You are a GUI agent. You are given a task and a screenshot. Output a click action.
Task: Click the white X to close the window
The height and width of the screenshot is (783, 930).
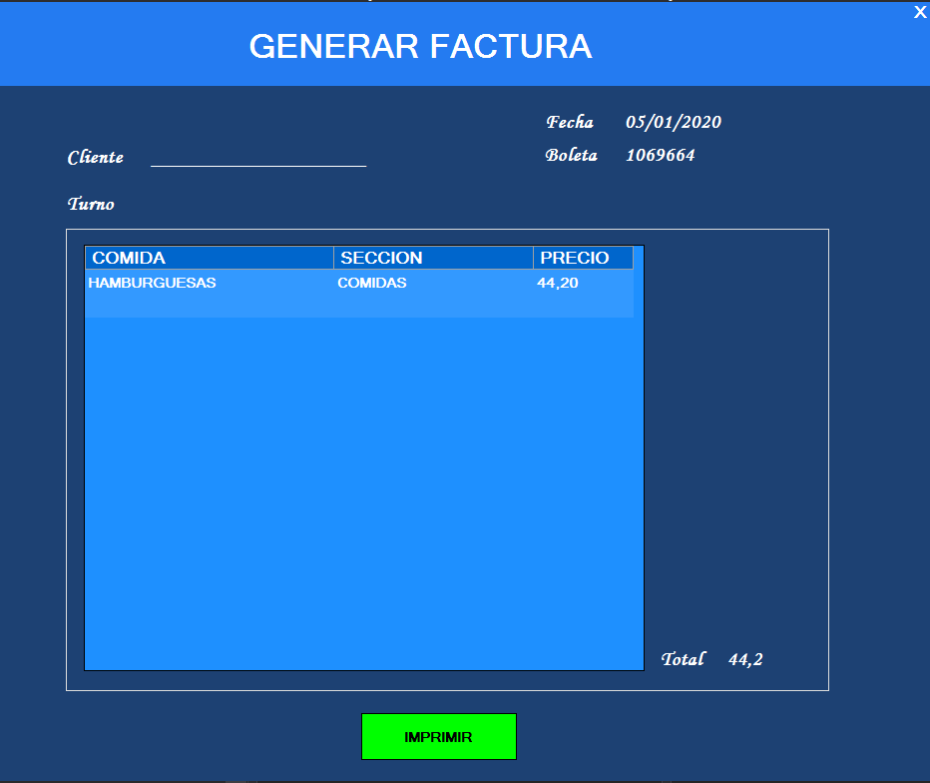click(x=920, y=12)
